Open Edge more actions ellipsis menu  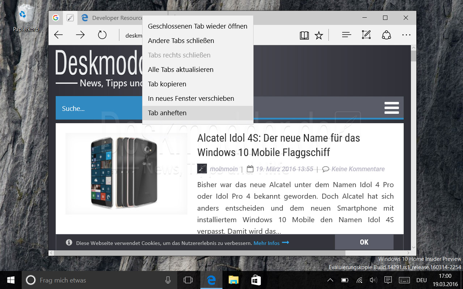406,35
